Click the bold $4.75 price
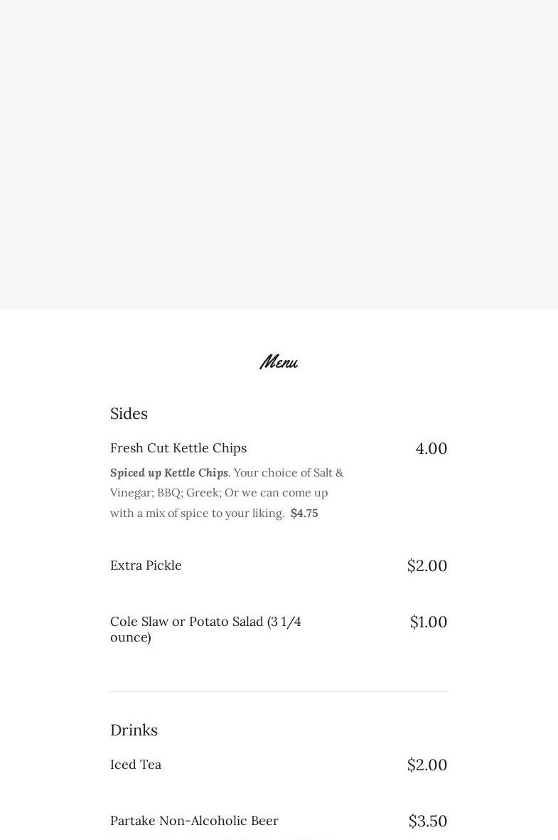This screenshot has width=558, height=840. [304, 514]
